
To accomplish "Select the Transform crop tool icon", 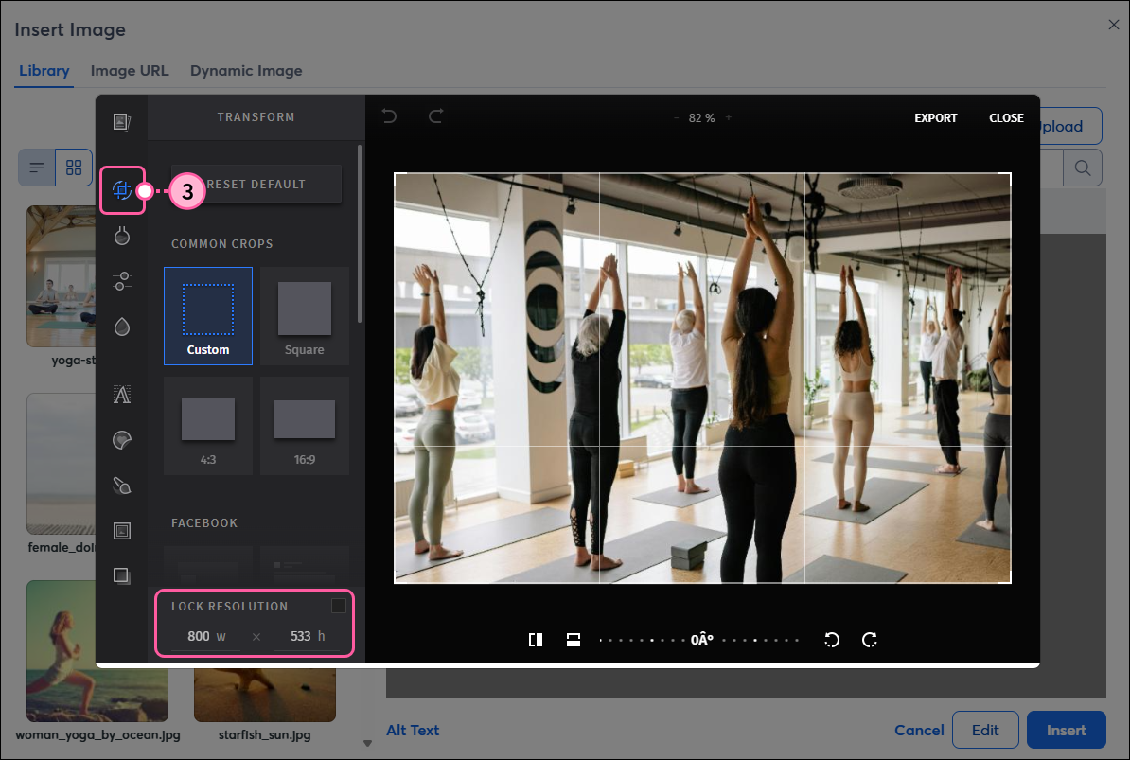I will [121, 190].
